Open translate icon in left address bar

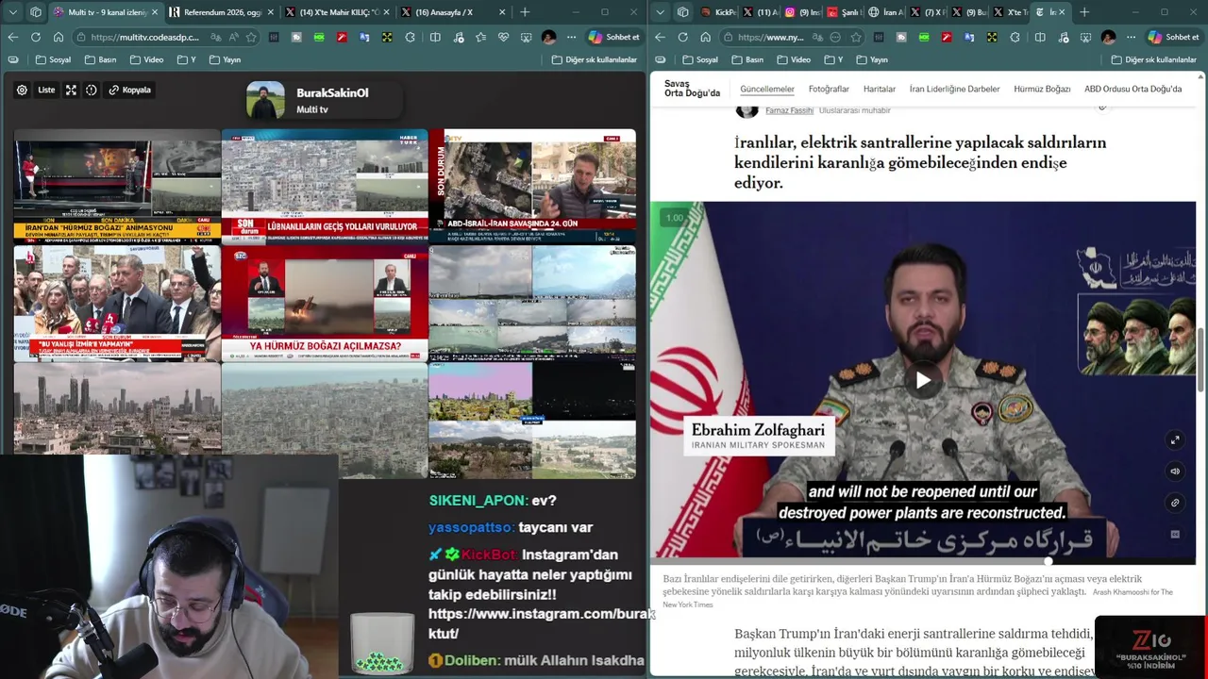[217, 37]
